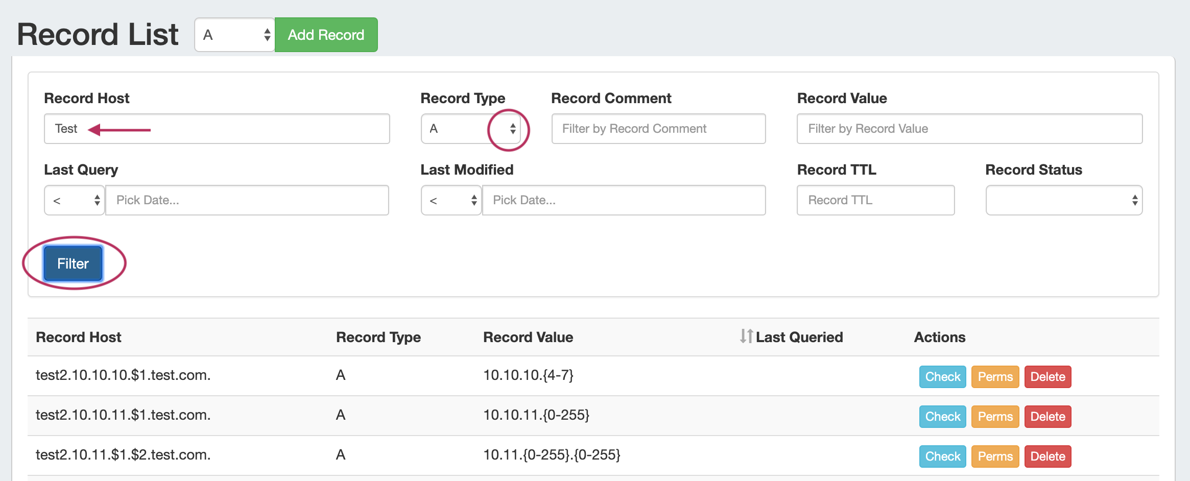Check the test2.10.10.10.$1.test.com. record
Screen dimensions: 1190x481
click(942, 377)
